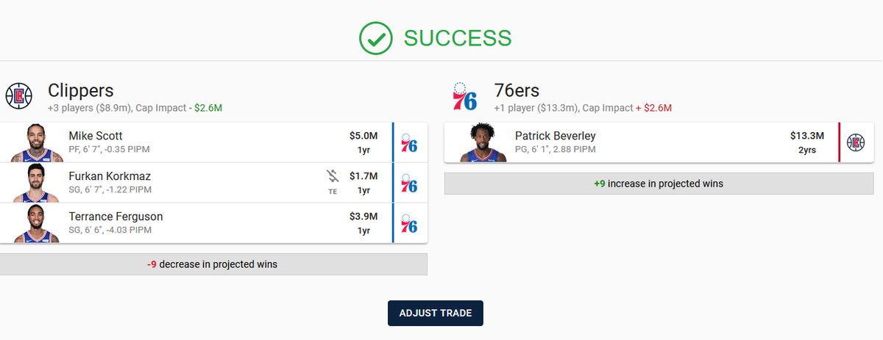Image resolution: width=883 pixels, height=340 pixels.
Task: Click Clippers logo beside Patrick Beverley
Action: coord(856,142)
